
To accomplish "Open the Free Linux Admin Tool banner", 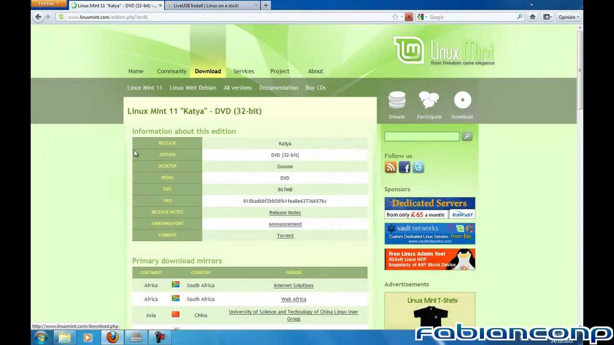I will pyautogui.click(x=430, y=259).
